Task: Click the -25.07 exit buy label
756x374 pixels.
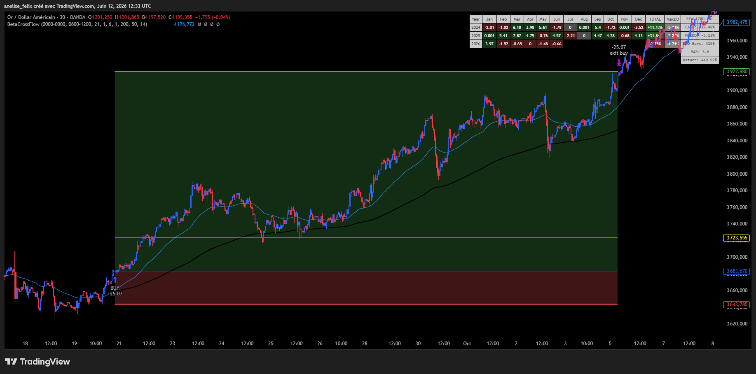Action: [x=619, y=50]
